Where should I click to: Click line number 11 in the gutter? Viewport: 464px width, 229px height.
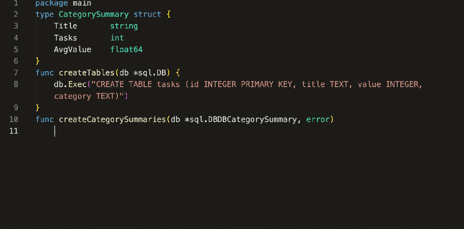[x=13, y=131]
